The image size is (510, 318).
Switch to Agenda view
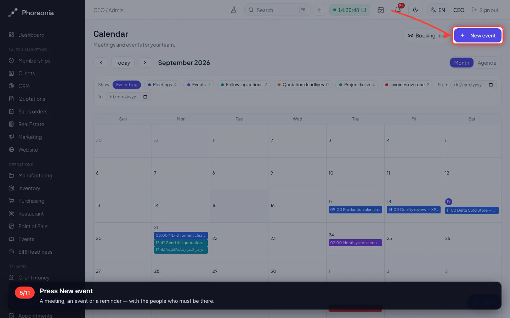[487, 63]
